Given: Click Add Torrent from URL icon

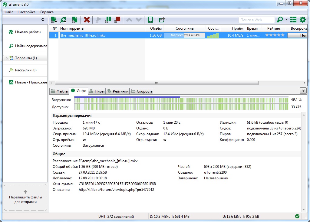Looking at the screenshot, I should click(63, 20).
